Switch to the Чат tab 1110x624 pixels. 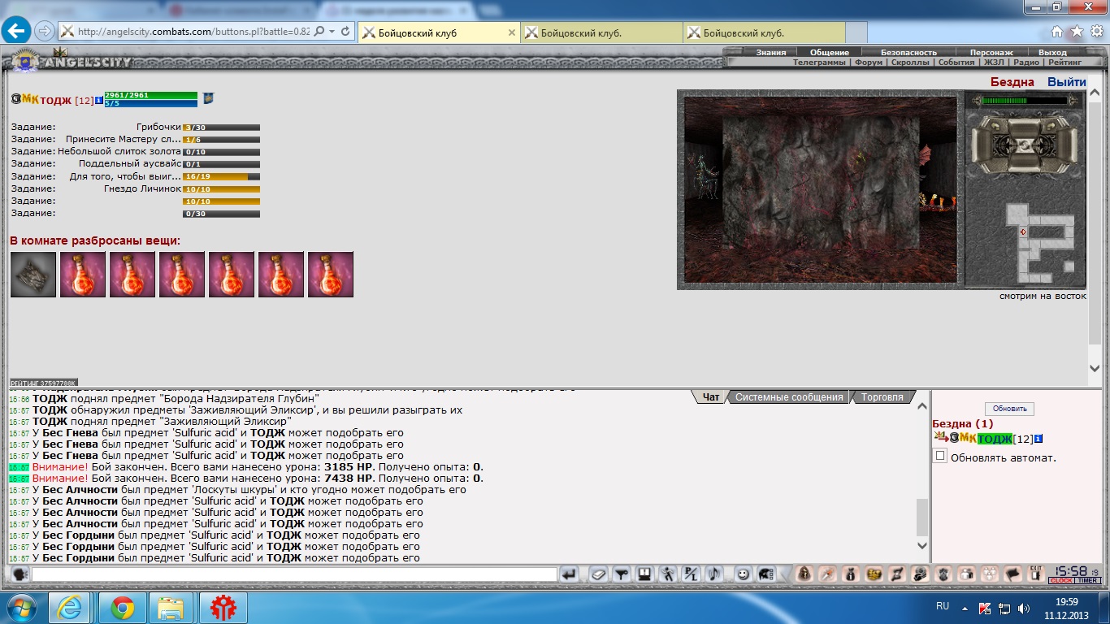click(x=710, y=397)
